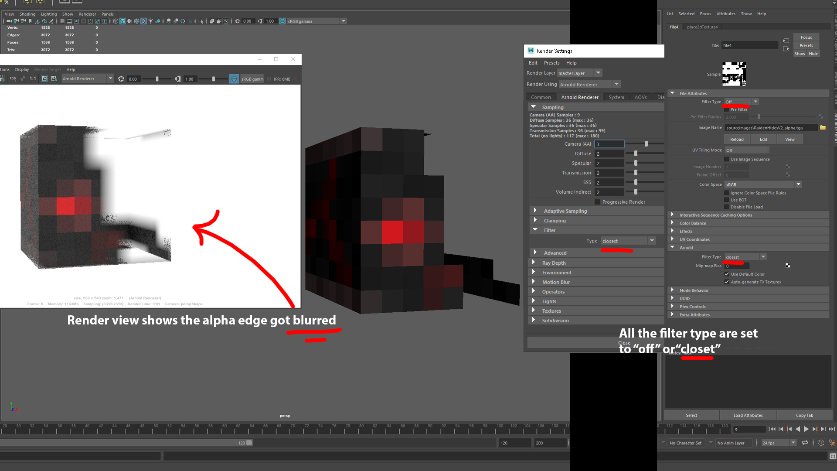The height and width of the screenshot is (471, 837).
Task: Open the animation preferences running-man icon
Action: pyautogui.click(x=831, y=443)
